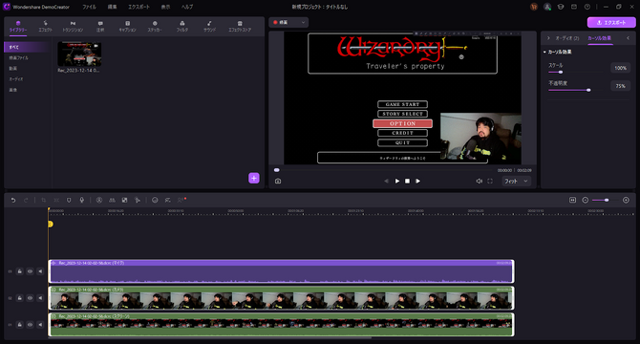
Task: Play the preview video
Action: [397, 181]
